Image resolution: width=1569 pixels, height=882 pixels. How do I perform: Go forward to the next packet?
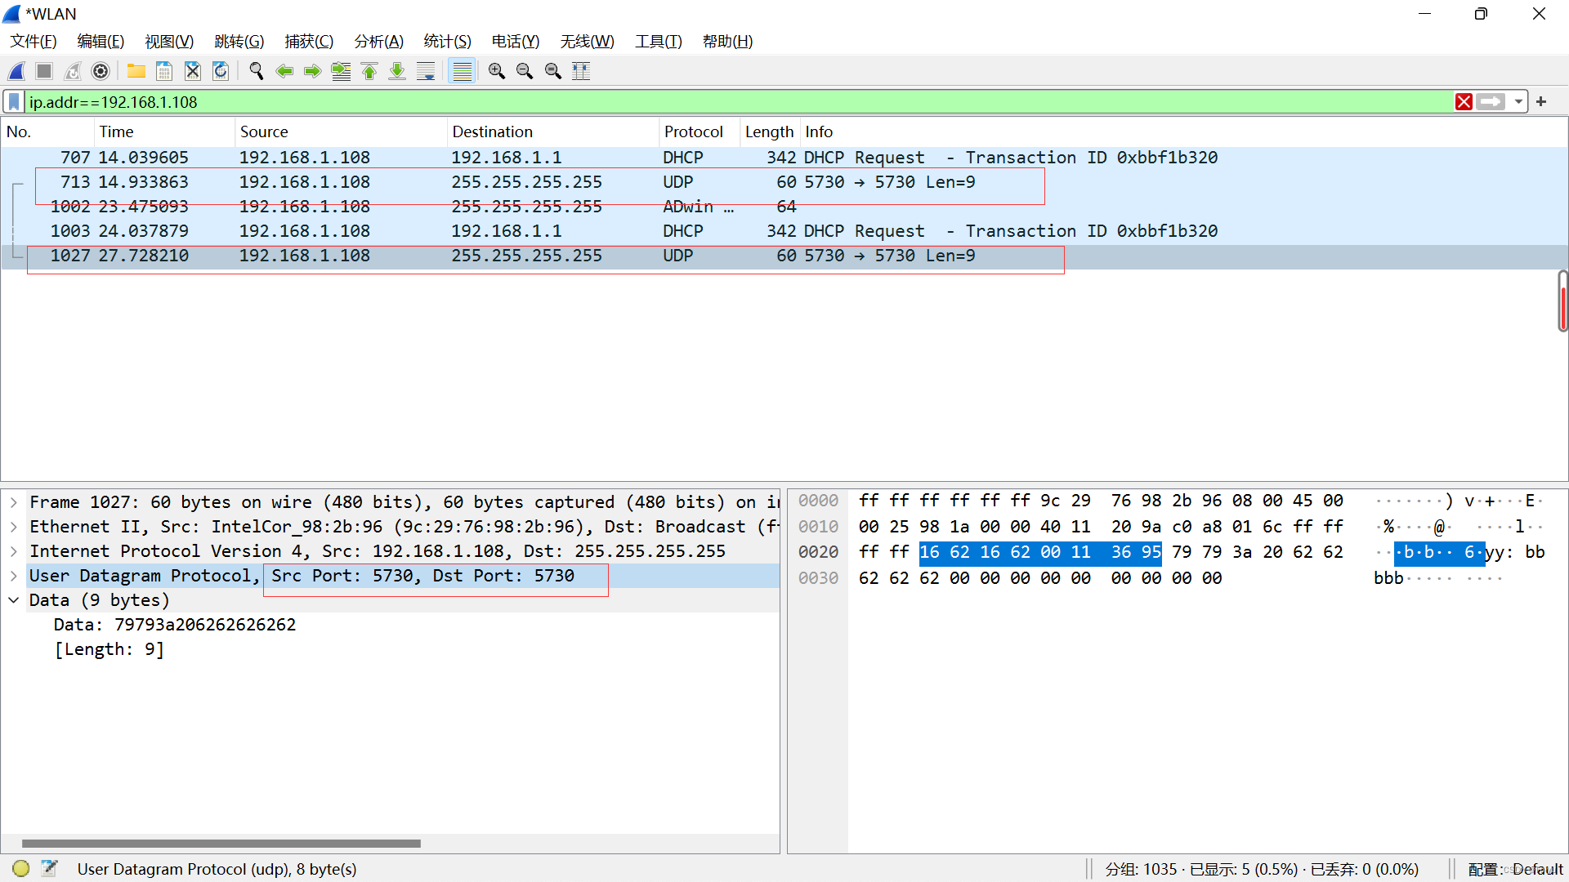pos(312,71)
